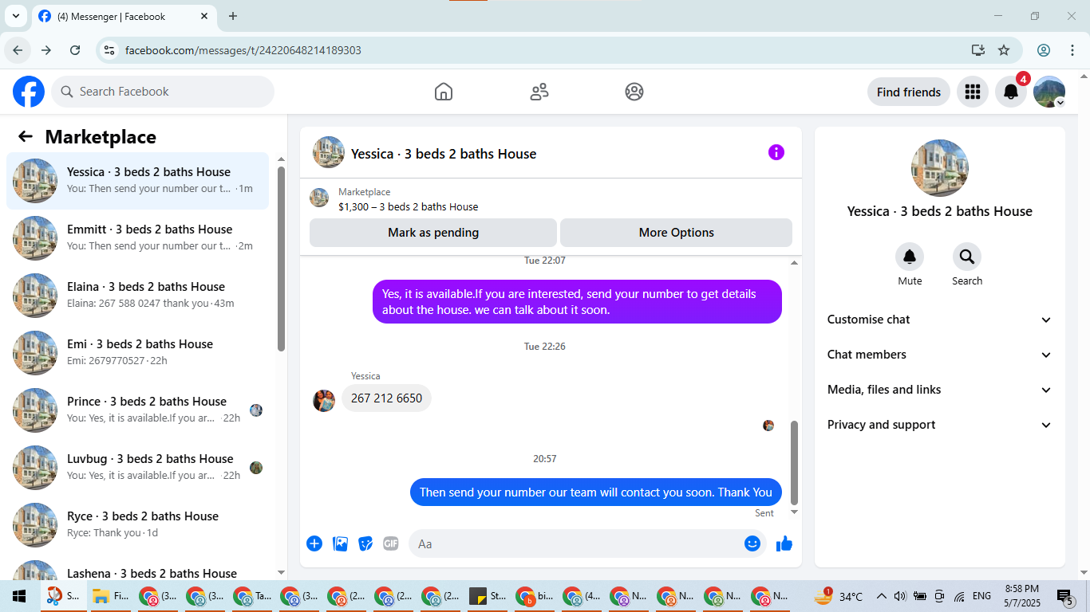Open File Explorer from the taskbar
The width and height of the screenshot is (1090, 612).
[110, 596]
